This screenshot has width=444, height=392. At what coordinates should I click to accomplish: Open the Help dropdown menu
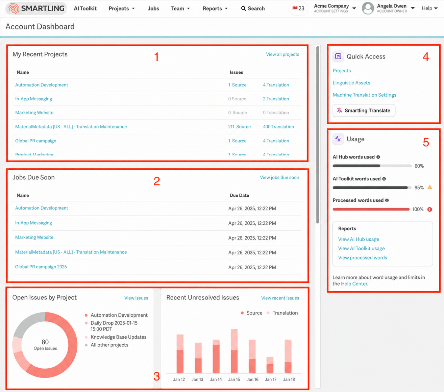tap(429, 8)
